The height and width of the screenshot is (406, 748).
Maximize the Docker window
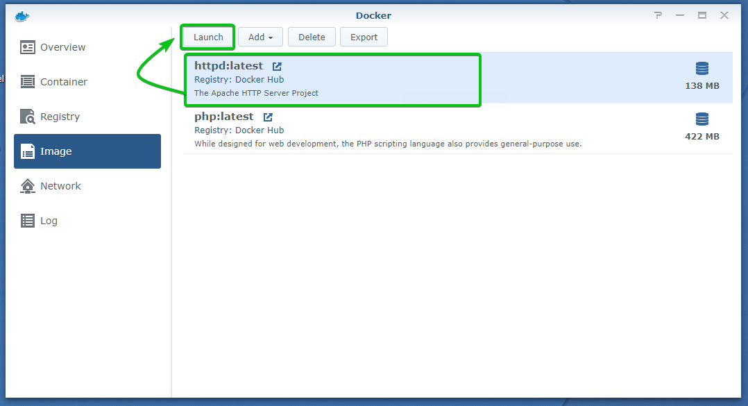[702, 15]
